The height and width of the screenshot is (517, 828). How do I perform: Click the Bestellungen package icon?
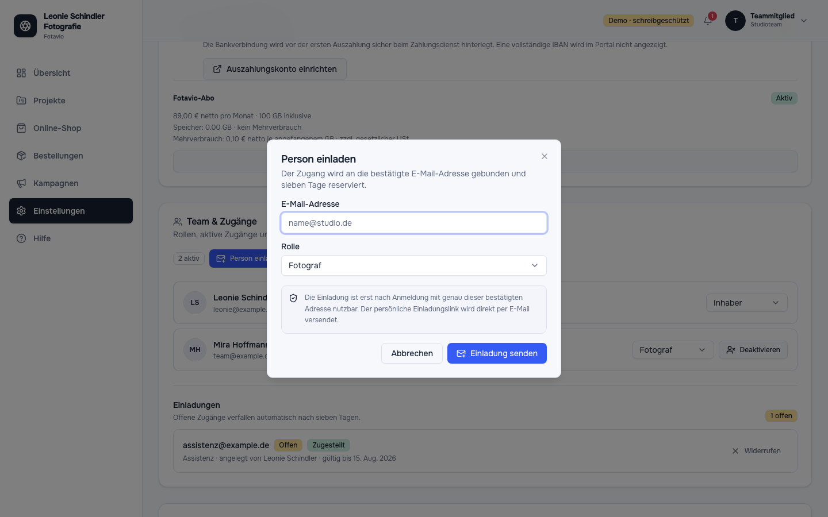pyautogui.click(x=21, y=156)
